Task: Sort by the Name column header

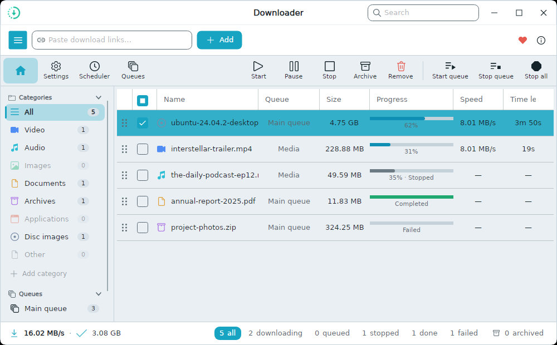Action: pos(207,100)
